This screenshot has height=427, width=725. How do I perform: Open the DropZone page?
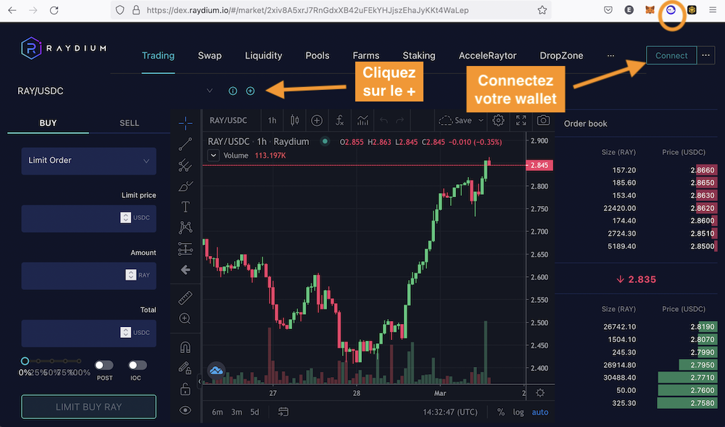(x=561, y=55)
